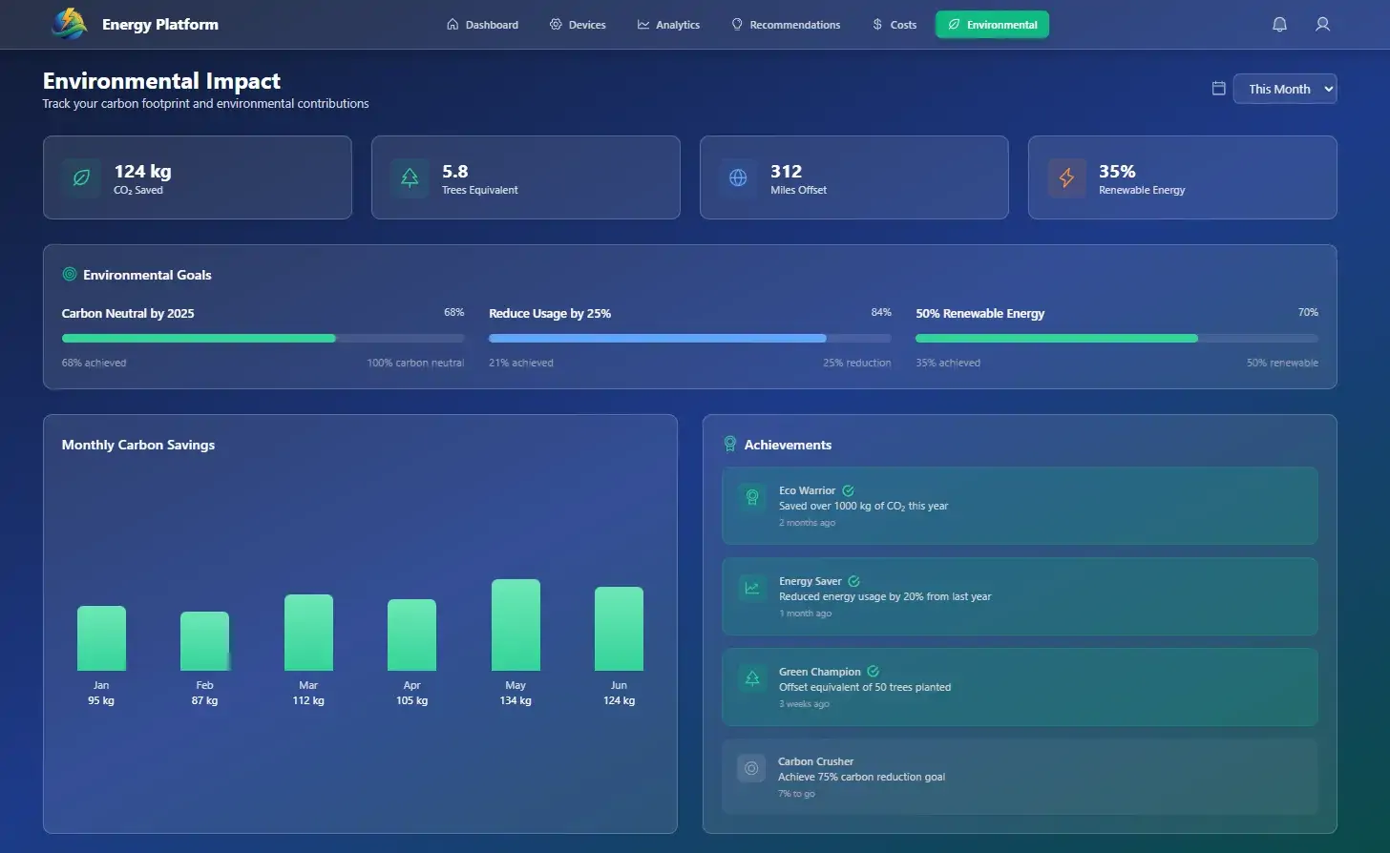Click the globe icon on Miles Offset card
The width and height of the screenshot is (1390, 853).
738,178
